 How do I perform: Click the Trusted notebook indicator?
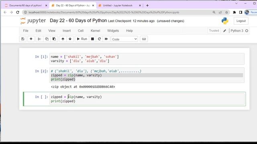(x=214, y=31)
